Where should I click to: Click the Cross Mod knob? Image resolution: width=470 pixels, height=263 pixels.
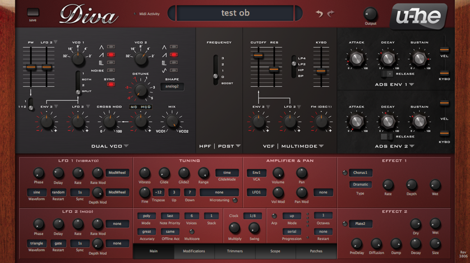point(109,121)
